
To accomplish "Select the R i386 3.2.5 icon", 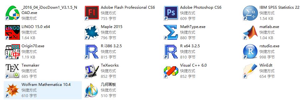I will coord(91,52).
